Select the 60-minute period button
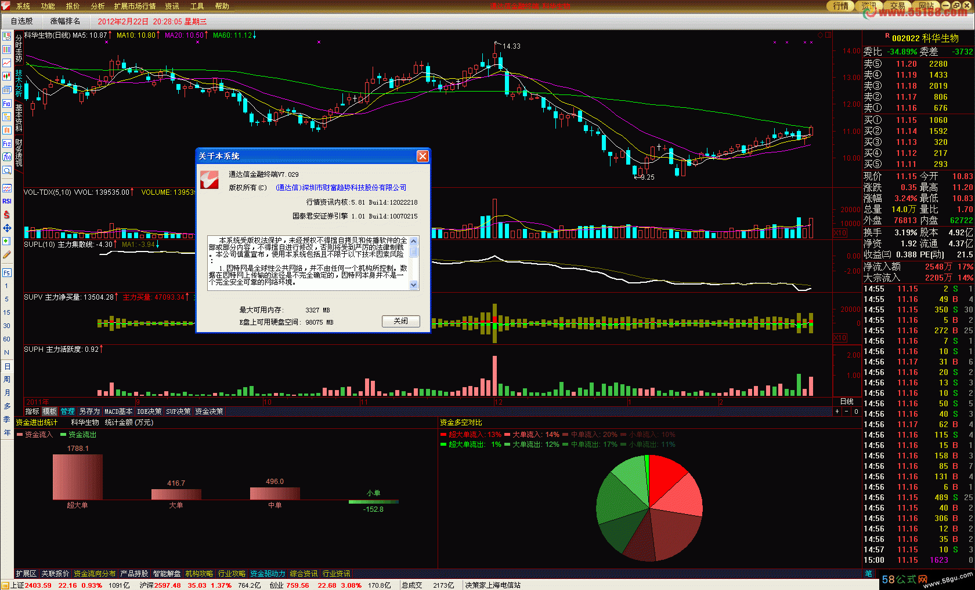Viewport: 975px width, 590px height. click(x=7, y=339)
